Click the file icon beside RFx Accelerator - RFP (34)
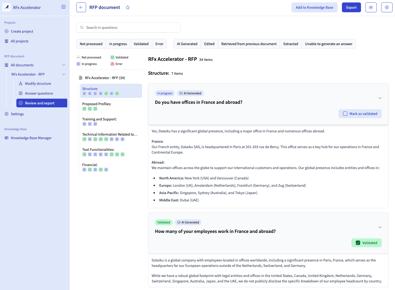 (x=81, y=78)
